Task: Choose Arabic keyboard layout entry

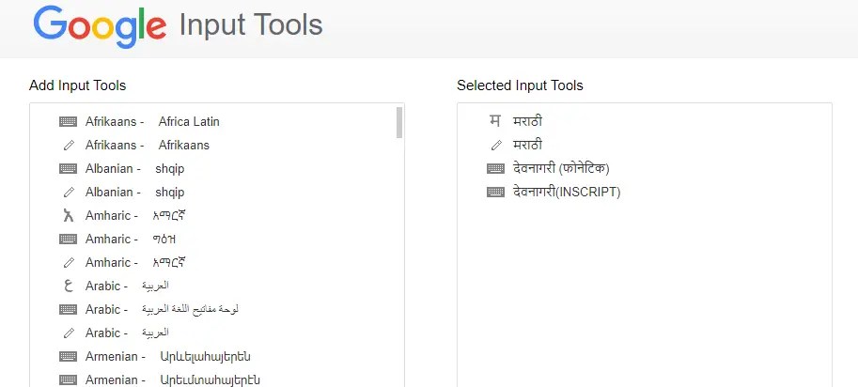Action: (x=162, y=309)
